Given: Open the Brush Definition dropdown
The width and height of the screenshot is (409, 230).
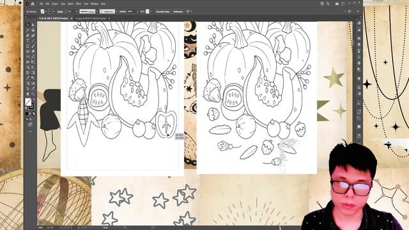Looking at the screenshot, I should coord(116,11).
